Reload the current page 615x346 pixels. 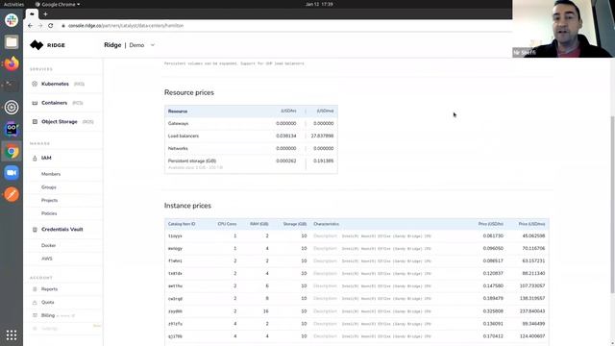(x=51, y=26)
